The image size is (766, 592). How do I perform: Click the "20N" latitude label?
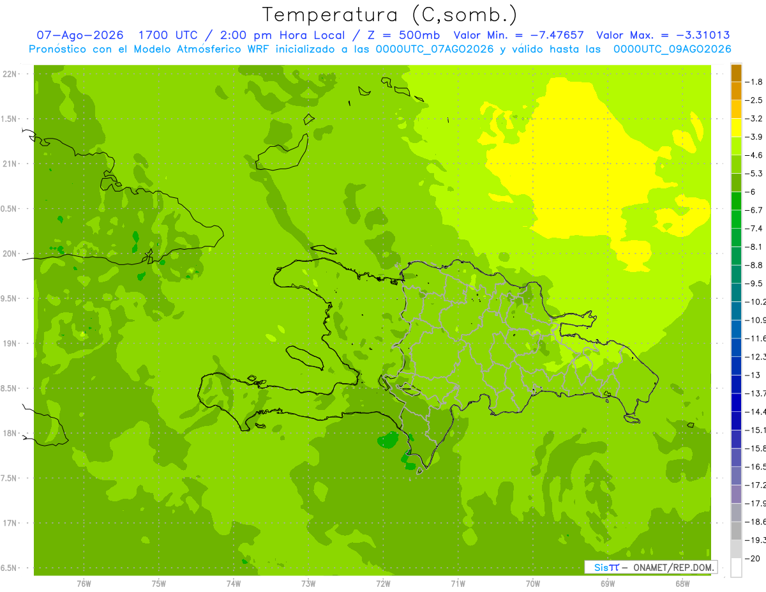(10, 254)
